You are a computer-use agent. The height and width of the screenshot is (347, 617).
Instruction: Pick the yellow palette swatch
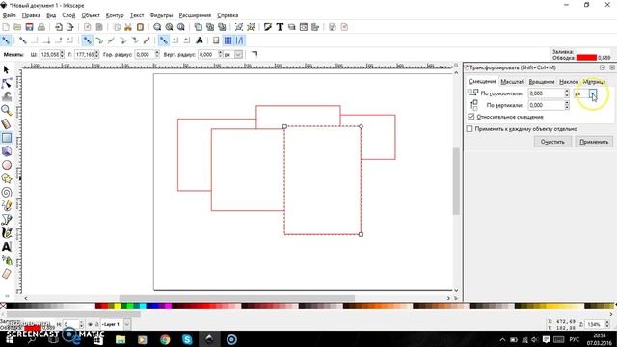coord(118,307)
